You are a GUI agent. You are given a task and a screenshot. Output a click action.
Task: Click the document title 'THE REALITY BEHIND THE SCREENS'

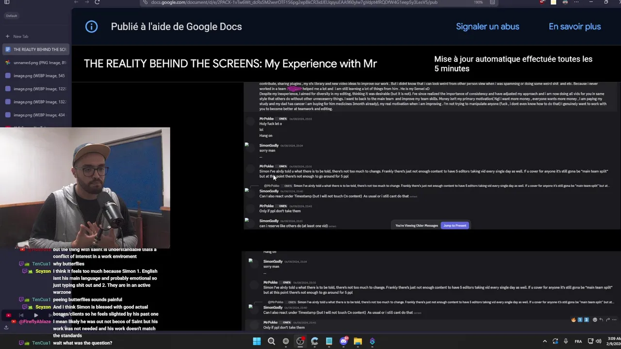pyautogui.click(x=230, y=63)
